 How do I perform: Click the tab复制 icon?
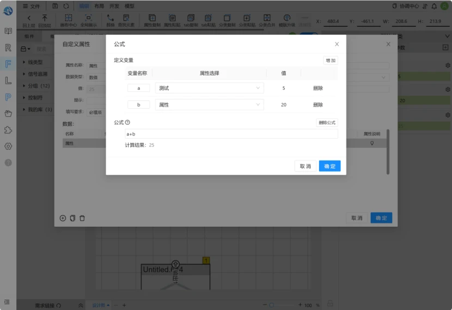pos(191,18)
